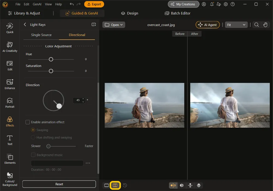Click the redo arrow

pyautogui.click(x=79, y=4)
